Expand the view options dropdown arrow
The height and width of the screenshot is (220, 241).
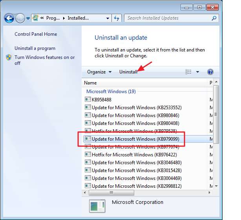tap(198, 71)
